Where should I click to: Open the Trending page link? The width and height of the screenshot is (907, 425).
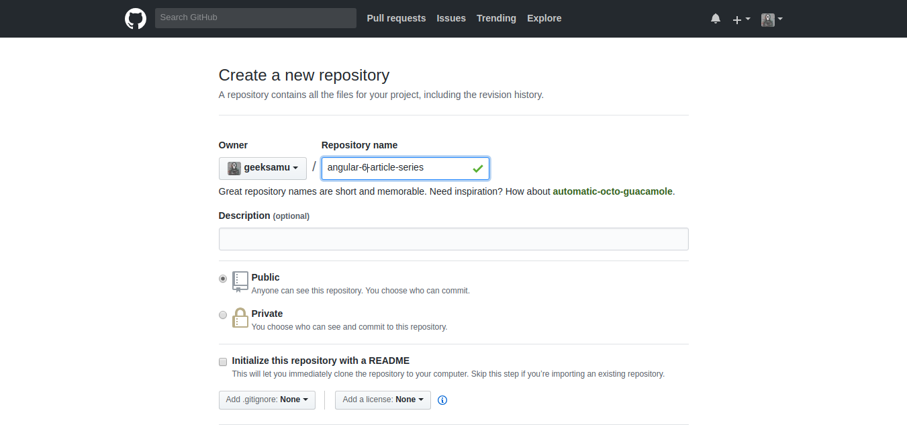tap(496, 18)
